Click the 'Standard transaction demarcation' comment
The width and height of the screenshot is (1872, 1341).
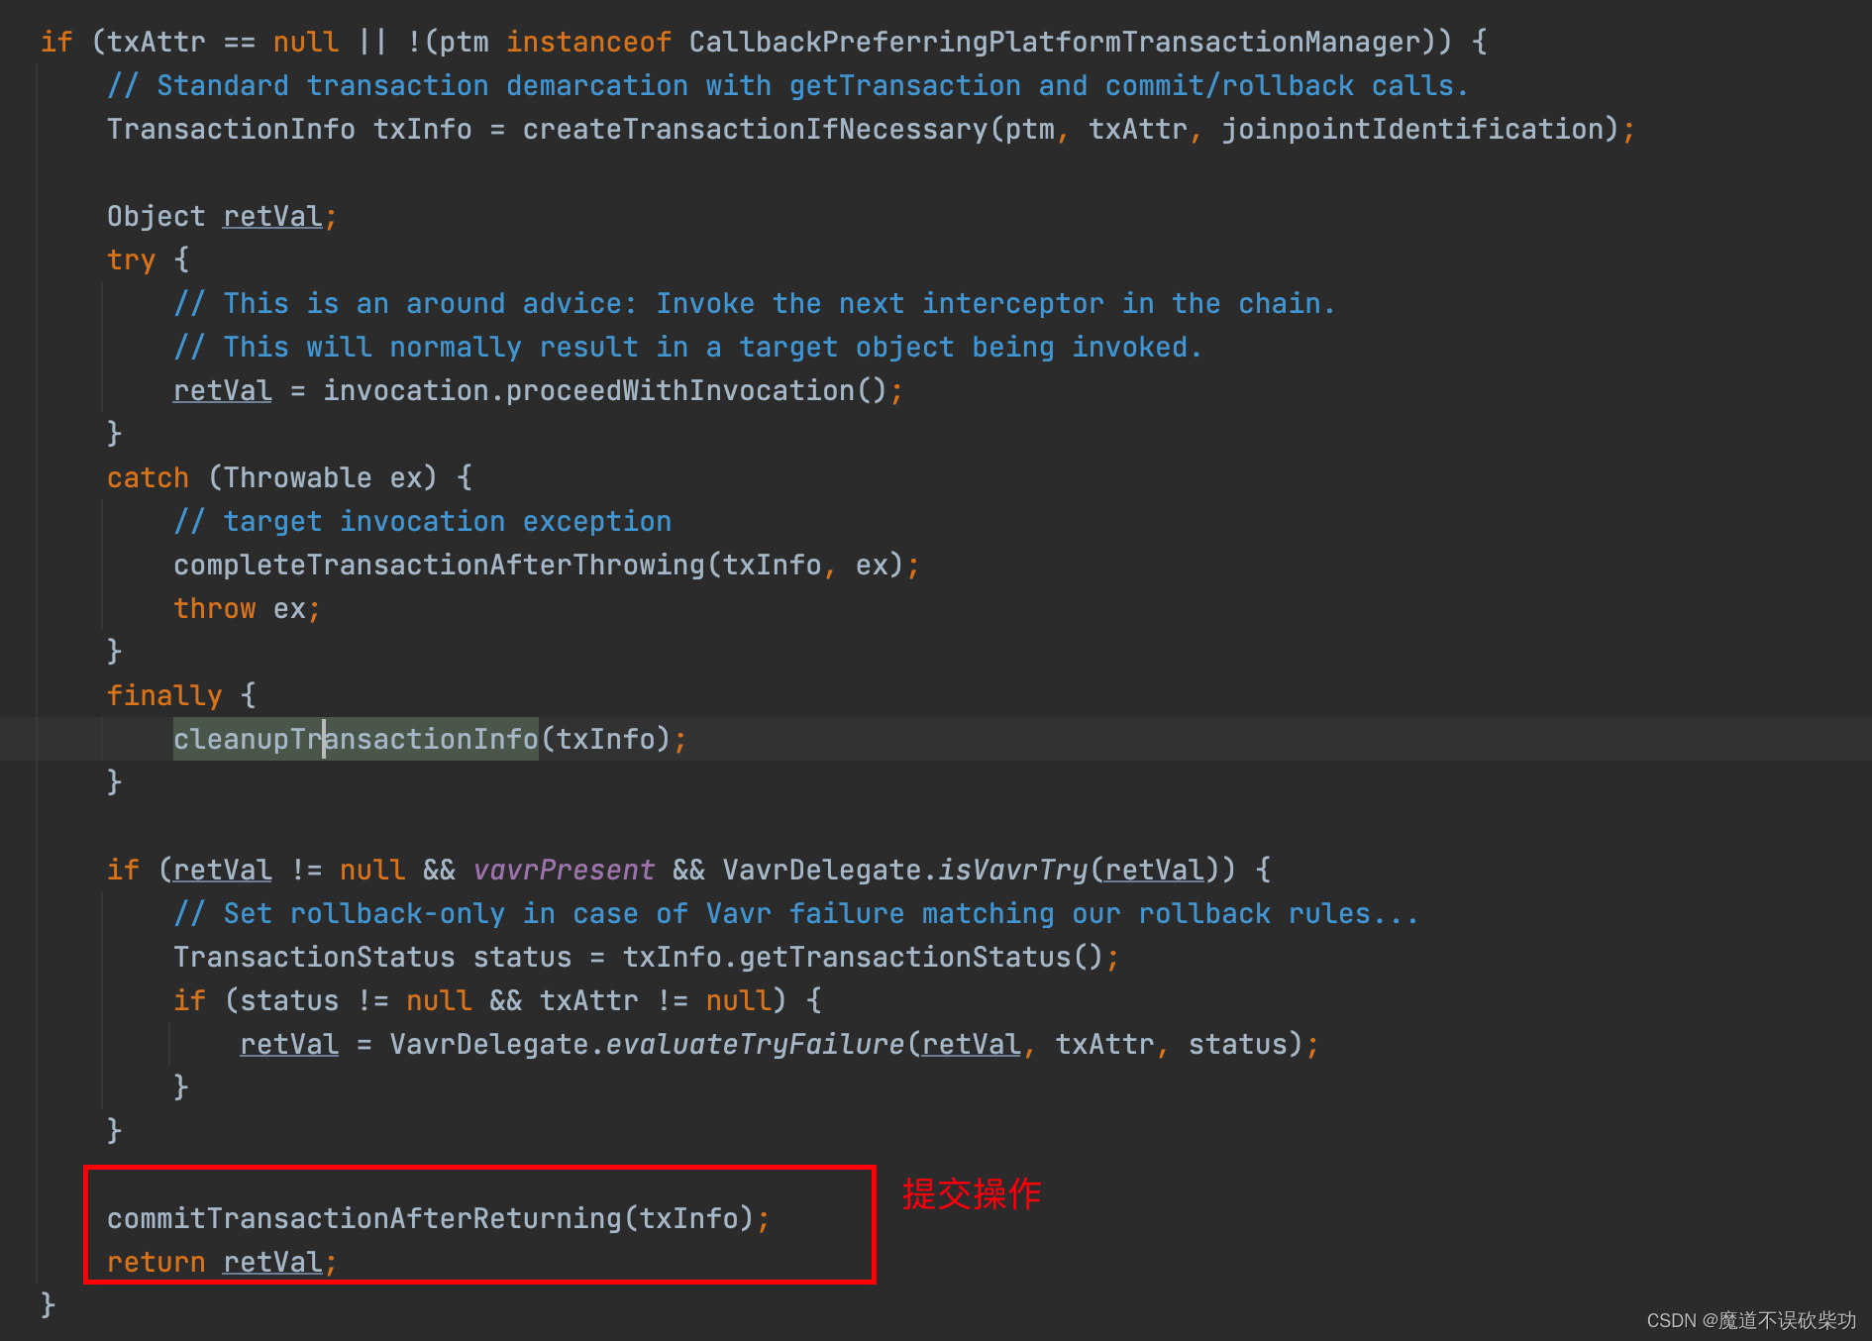click(x=788, y=86)
